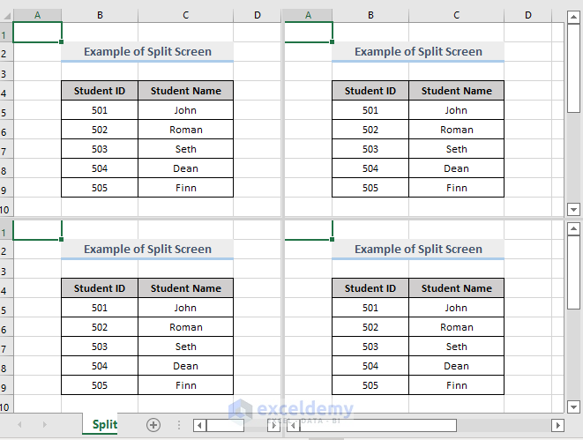The width and height of the screenshot is (583, 440).
Task: Click 'Student ID' header in lower-right pane
Action: coord(370,288)
